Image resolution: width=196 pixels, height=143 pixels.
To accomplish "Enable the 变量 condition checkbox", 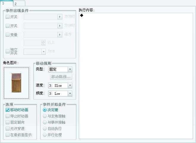I will pyautogui.click(x=7, y=35).
